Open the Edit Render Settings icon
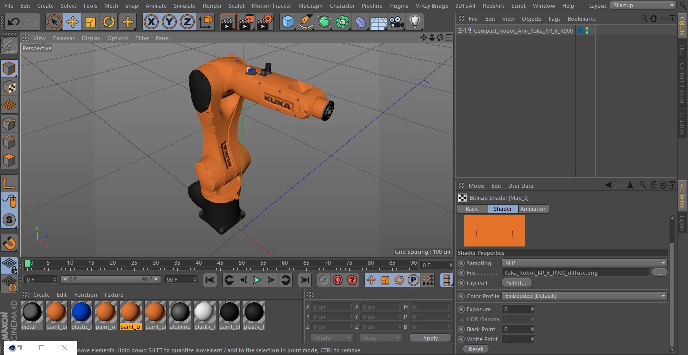 [x=265, y=22]
